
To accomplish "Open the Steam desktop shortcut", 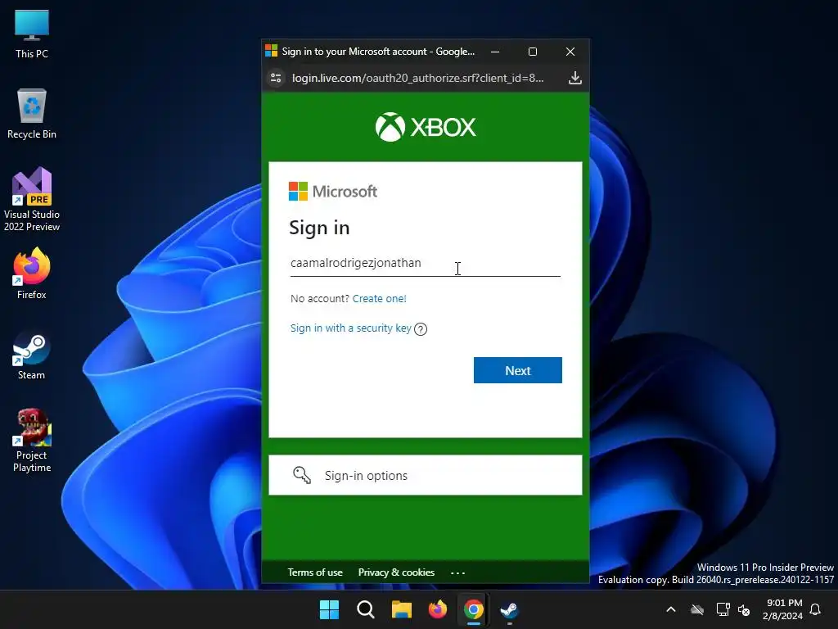I will (32, 355).
